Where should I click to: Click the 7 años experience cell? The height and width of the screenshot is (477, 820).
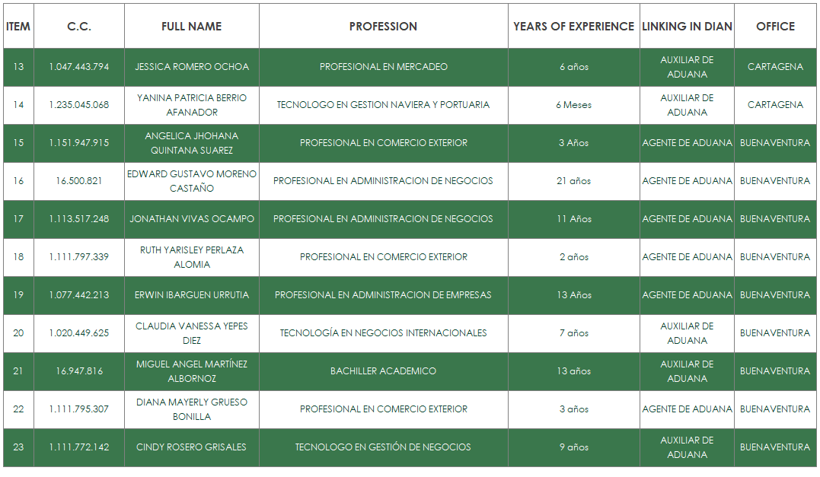click(x=573, y=333)
